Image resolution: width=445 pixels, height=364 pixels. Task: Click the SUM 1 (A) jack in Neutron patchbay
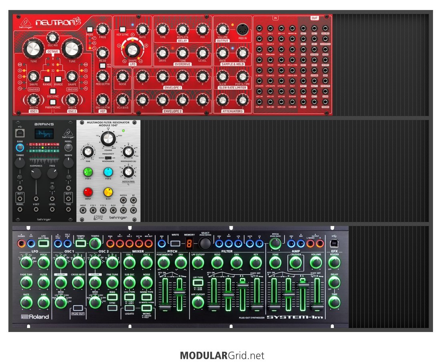click(259, 102)
